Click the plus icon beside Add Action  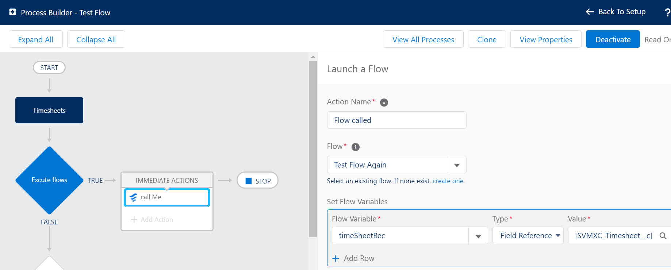(134, 219)
